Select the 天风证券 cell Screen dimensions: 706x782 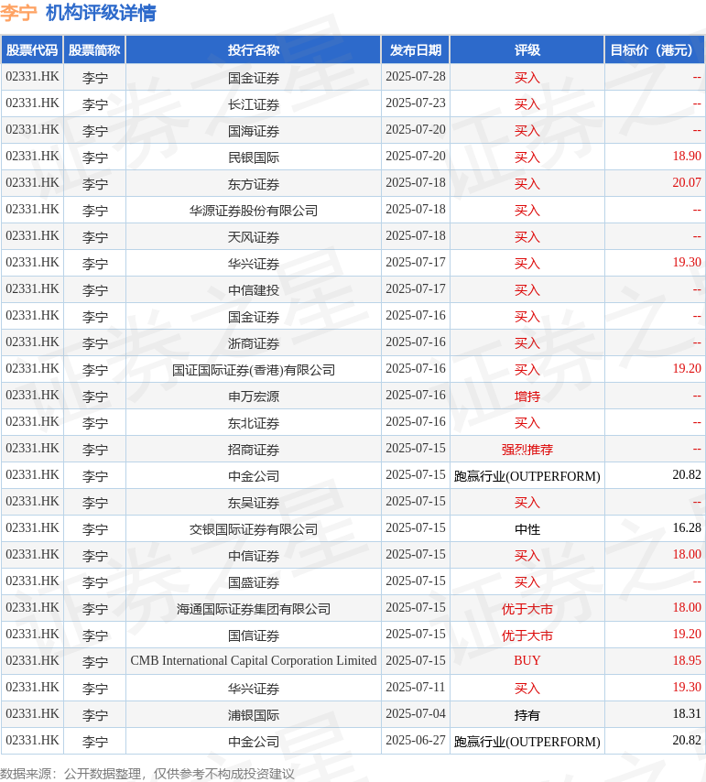pos(254,237)
